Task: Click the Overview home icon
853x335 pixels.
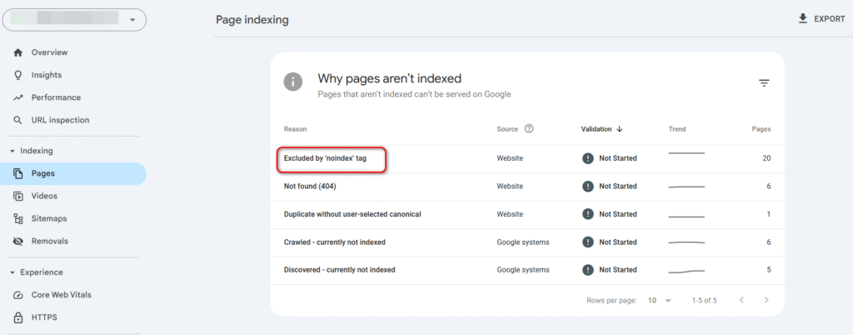Action: (x=18, y=52)
